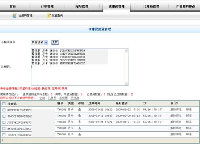Image resolution: width=200 pixels, height=144 pixels.
Task: Click 解冻 for JVSHFBJFUBAEUDSV row
Action: [189, 134]
